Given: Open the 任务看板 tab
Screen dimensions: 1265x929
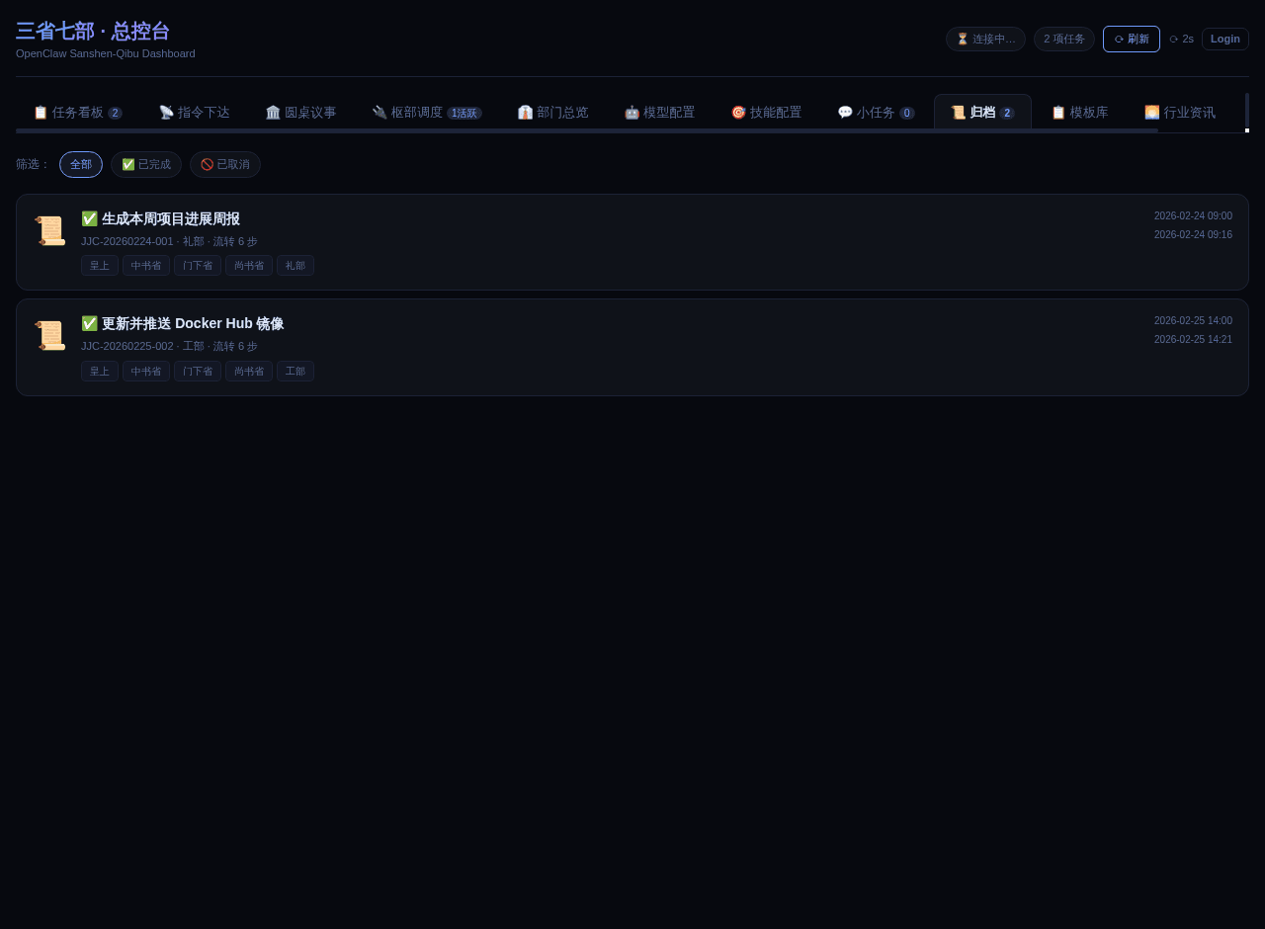Looking at the screenshot, I should 78,113.
